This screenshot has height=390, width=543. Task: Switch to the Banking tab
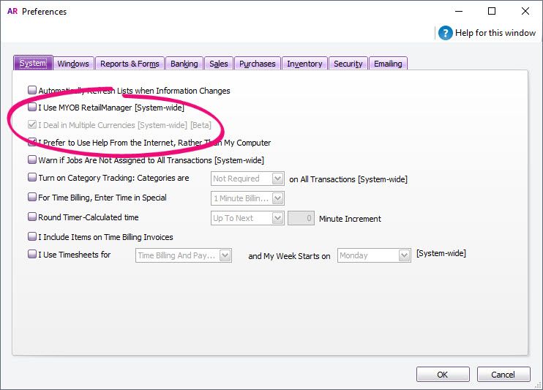click(184, 64)
